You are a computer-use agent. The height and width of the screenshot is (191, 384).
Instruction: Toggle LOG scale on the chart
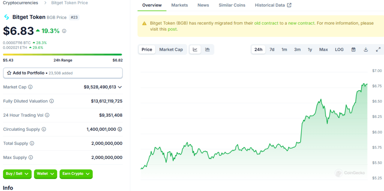pyautogui.click(x=339, y=50)
